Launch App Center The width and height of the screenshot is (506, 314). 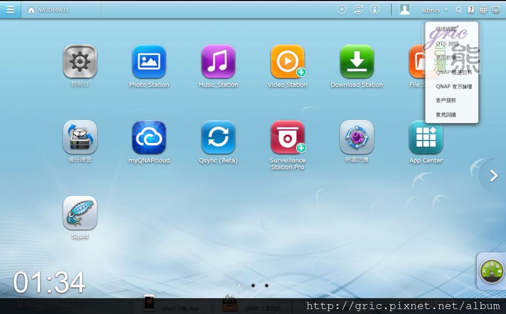tap(425, 137)
